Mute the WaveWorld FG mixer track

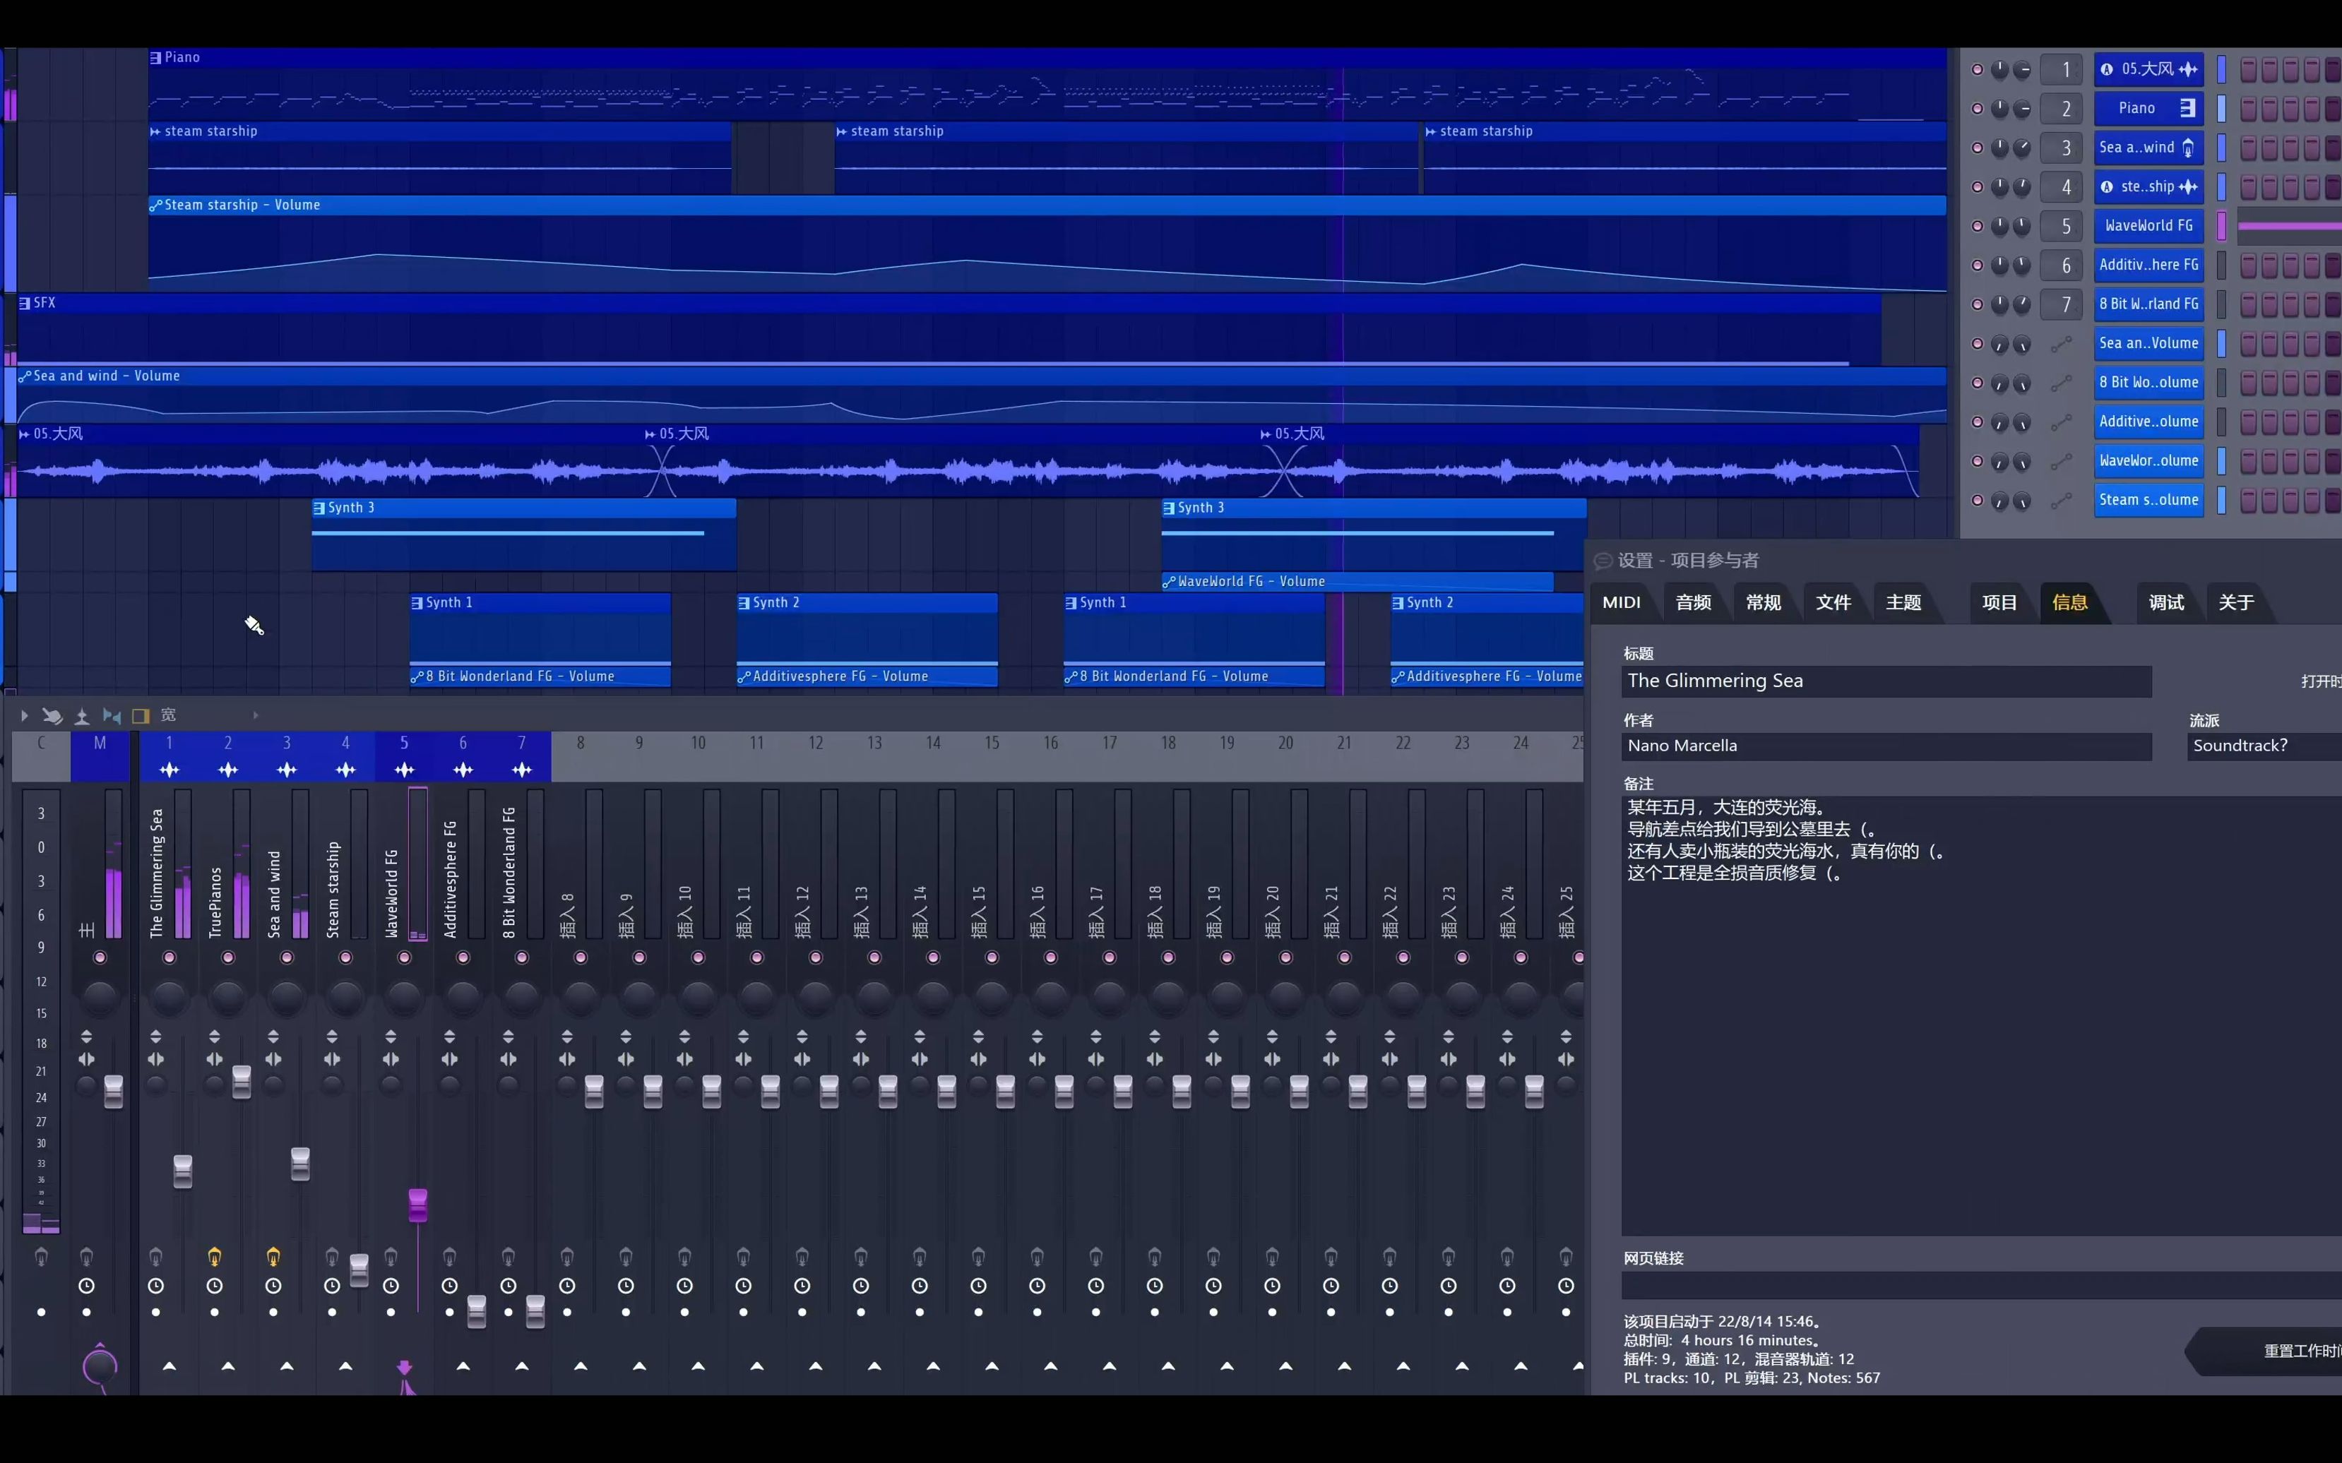[x=405, y=957]
